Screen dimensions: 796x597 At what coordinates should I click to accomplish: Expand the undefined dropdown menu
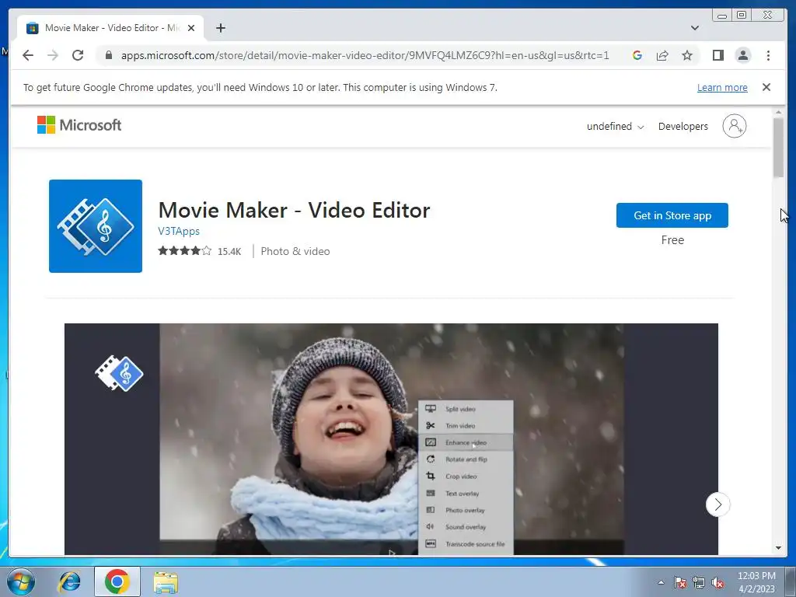[615, 127]
